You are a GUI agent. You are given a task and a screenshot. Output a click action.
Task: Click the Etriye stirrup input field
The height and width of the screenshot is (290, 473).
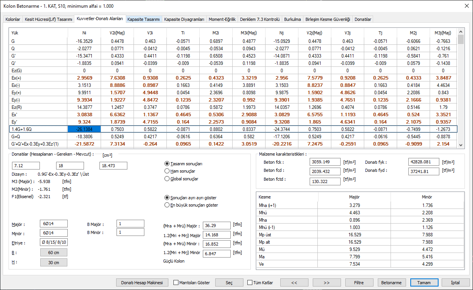click(x=54, y=243)
